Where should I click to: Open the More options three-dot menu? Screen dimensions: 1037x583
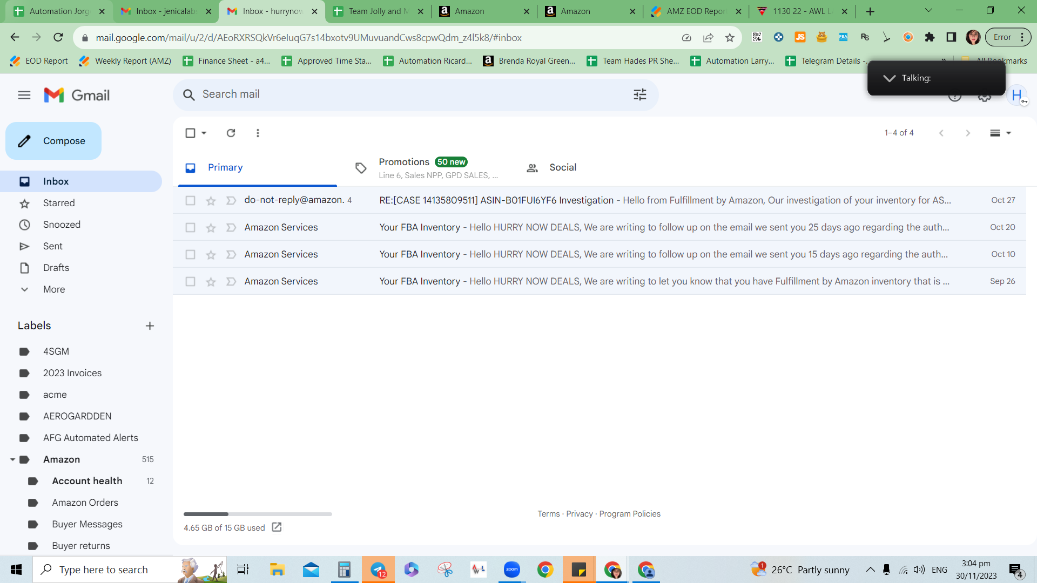(258, 133)
